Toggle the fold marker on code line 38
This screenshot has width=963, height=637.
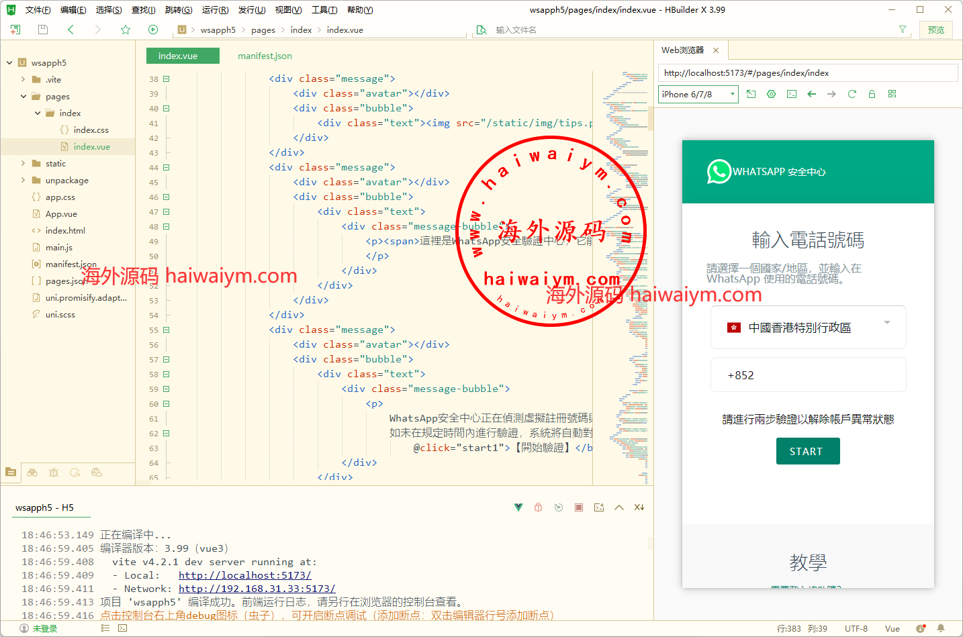[x=166, y=79]
